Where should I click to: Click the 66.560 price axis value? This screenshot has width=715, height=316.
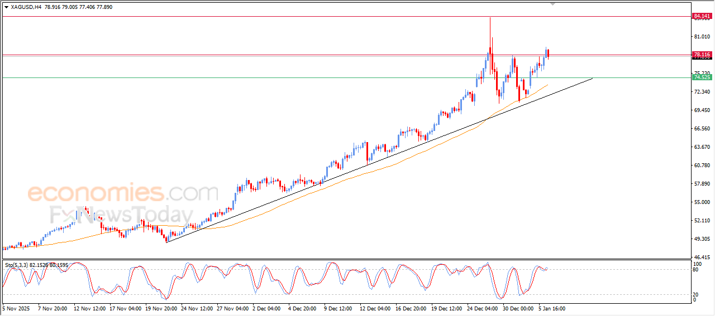(702, 128)
